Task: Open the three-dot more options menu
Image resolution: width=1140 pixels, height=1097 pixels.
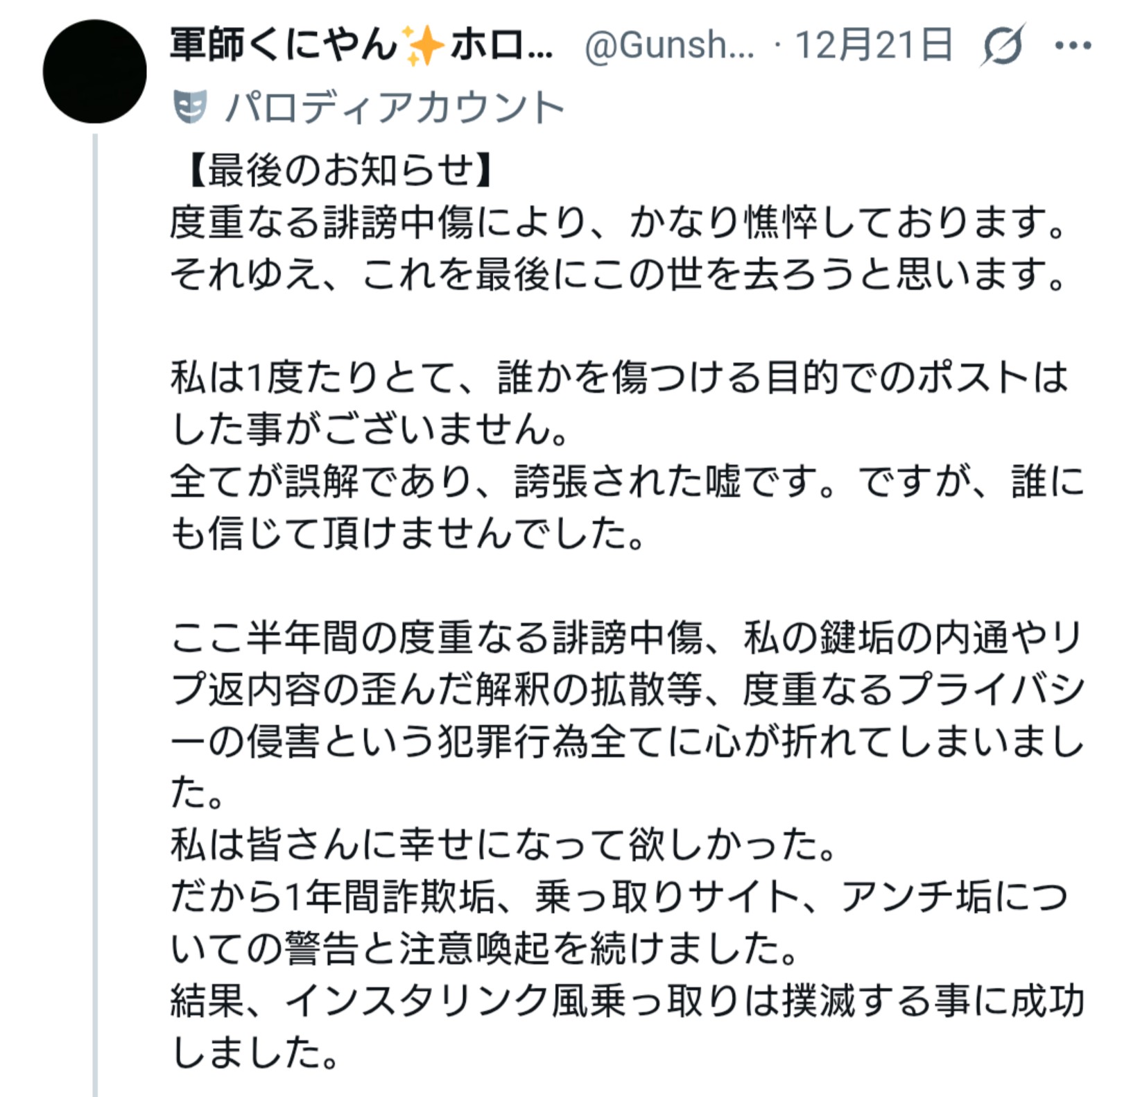Action: [1072, 46]
